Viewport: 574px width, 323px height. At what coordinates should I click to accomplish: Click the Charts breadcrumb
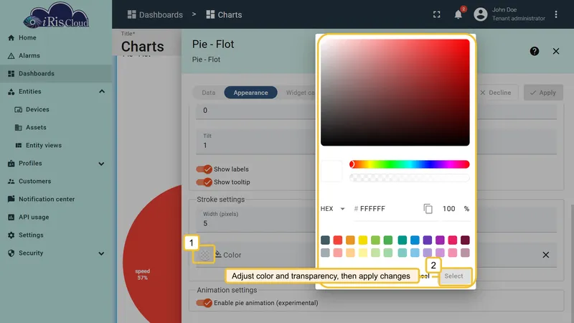click(x=224, y=14)
